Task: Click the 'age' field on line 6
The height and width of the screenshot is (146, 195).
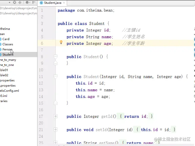Action: tap(107, 44)
